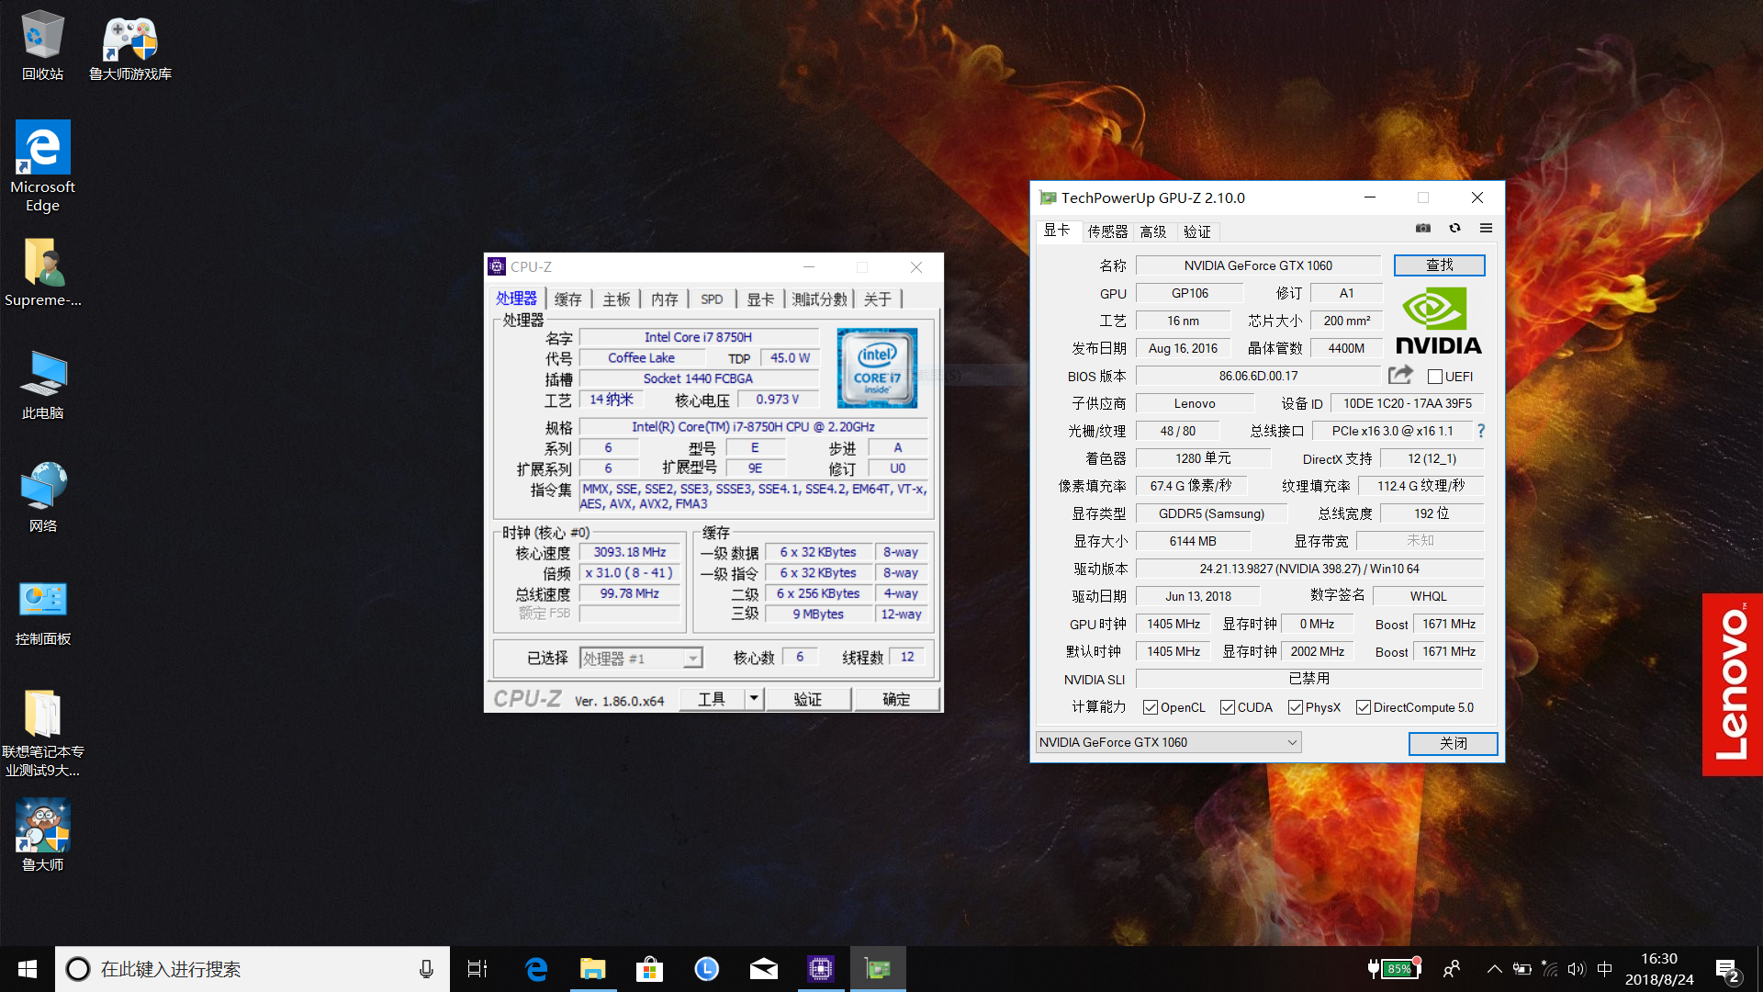Switch to GPU-Z taskbar button

(878, 969)
